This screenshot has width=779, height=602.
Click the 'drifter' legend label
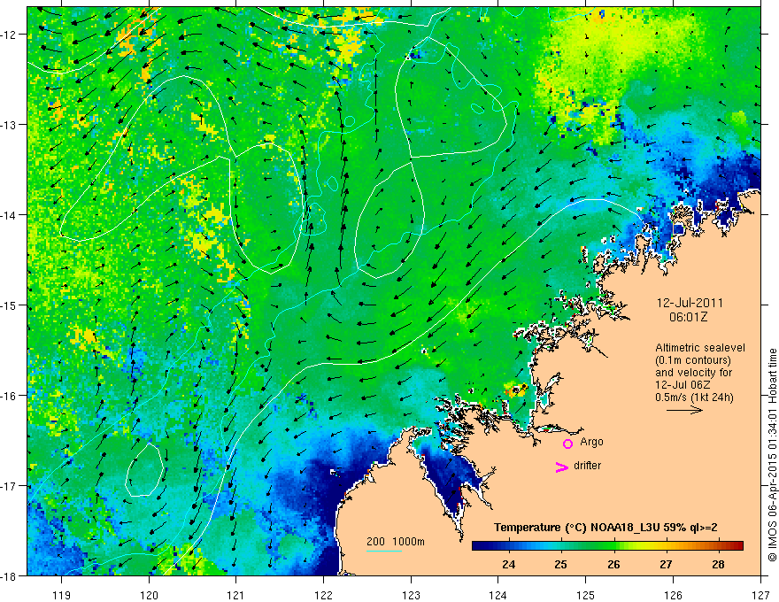tap(587, 466)
